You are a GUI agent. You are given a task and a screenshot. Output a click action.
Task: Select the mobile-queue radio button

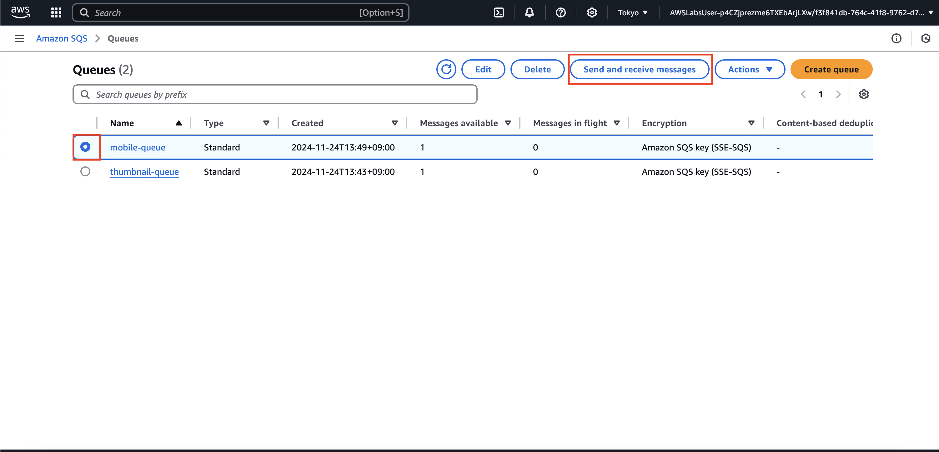[85, 147]
